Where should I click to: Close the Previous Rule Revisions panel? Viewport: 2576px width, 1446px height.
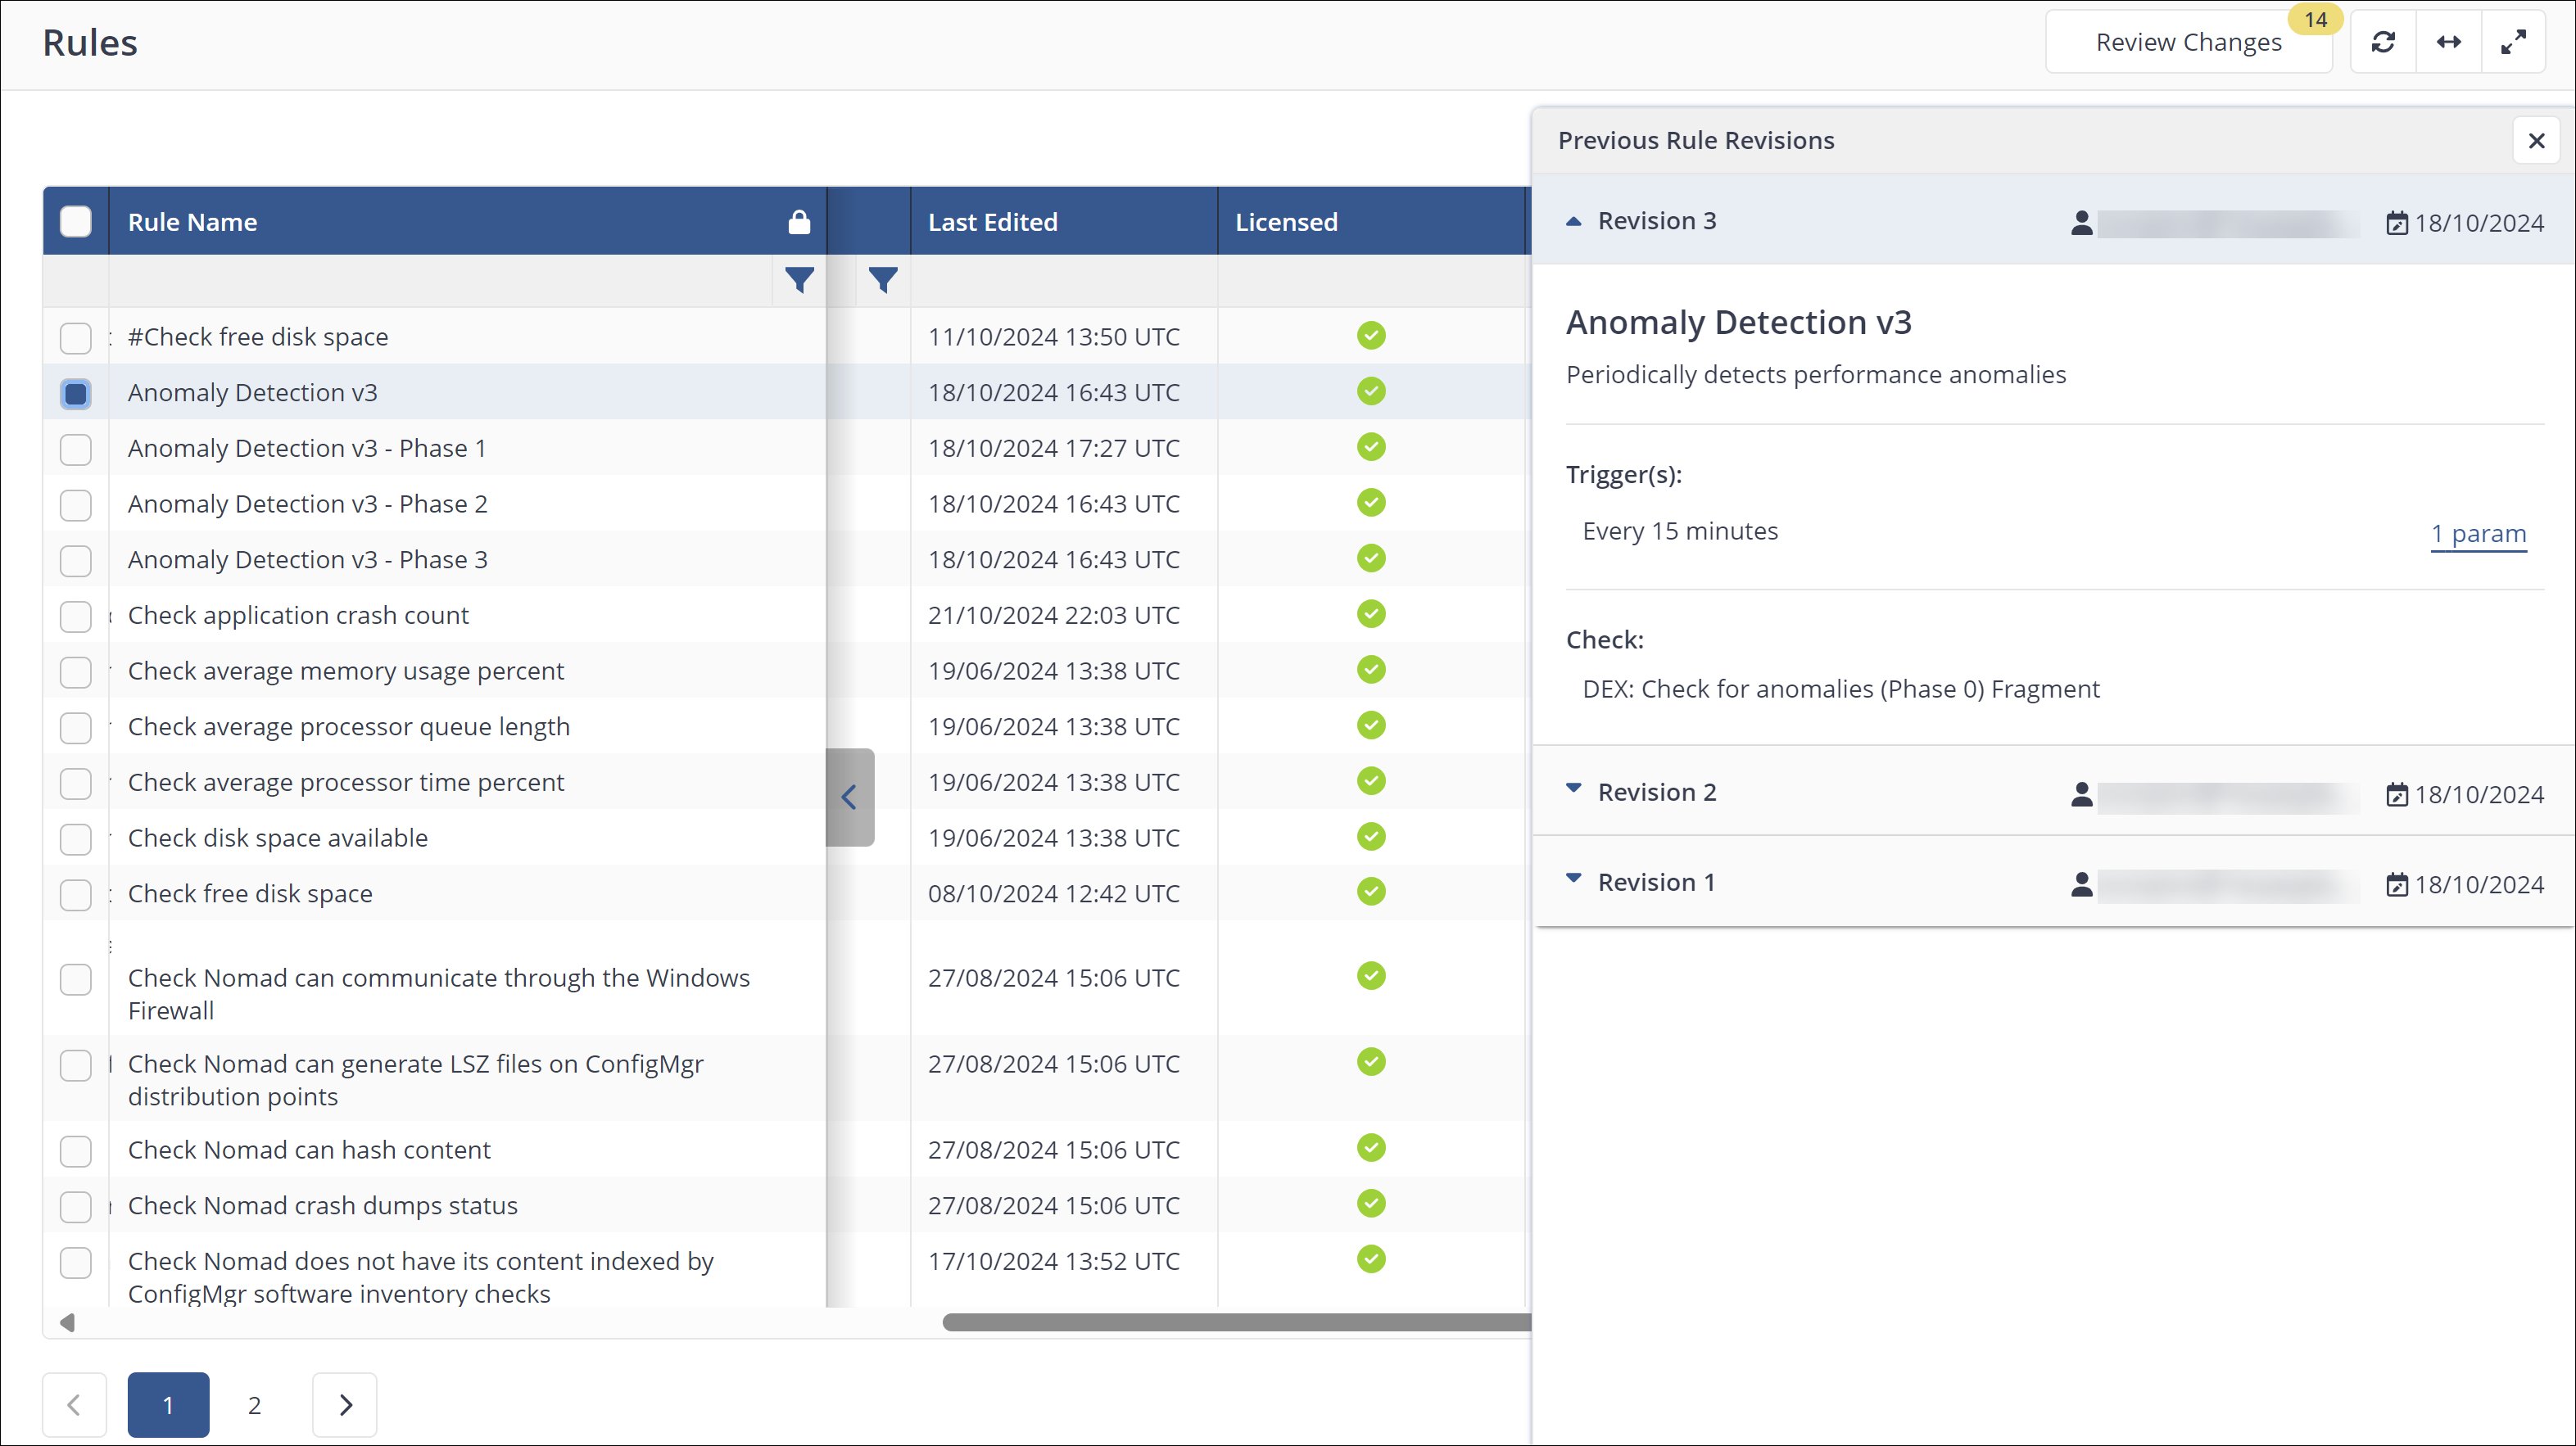[x=2536, y=141]
